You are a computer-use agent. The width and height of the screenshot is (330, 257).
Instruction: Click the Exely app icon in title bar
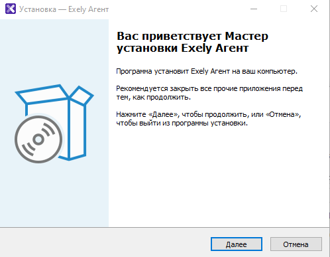pyautogui.click(x=11, y=9)
